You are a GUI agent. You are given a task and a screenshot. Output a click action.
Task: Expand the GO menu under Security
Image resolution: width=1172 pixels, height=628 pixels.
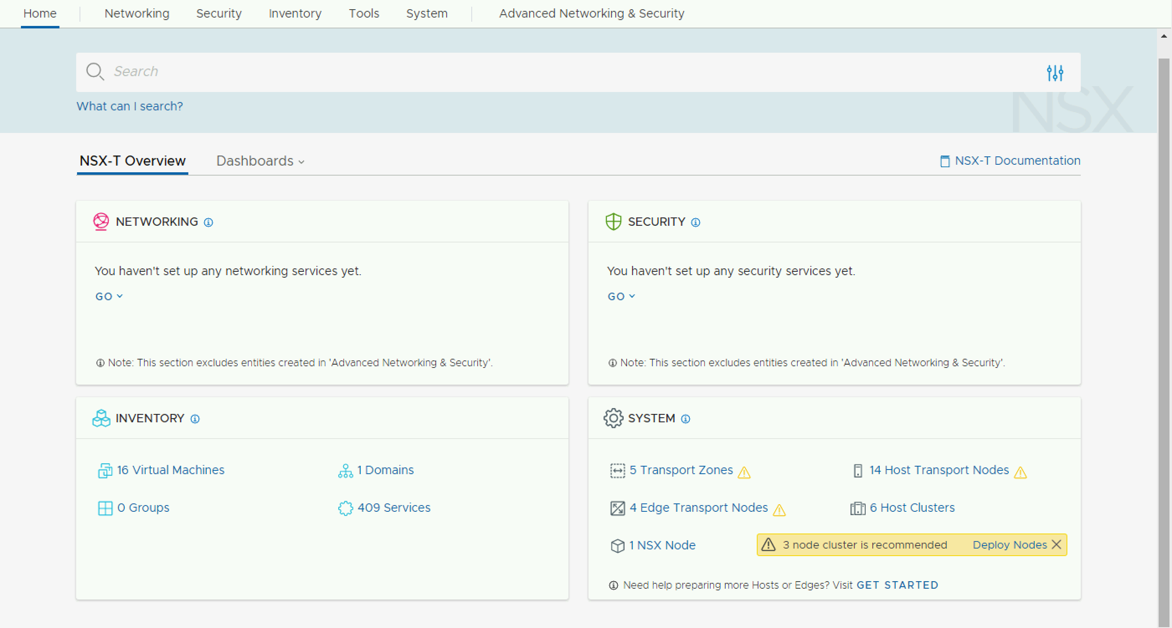click(621, 296)
